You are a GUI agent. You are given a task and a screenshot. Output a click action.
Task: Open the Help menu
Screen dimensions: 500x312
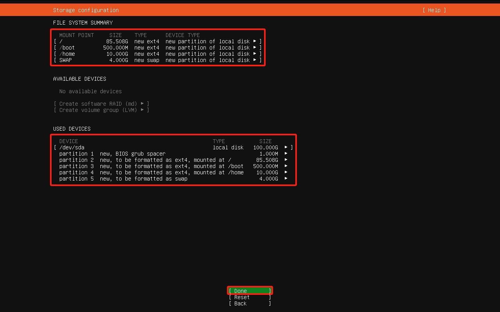[434, 10]
